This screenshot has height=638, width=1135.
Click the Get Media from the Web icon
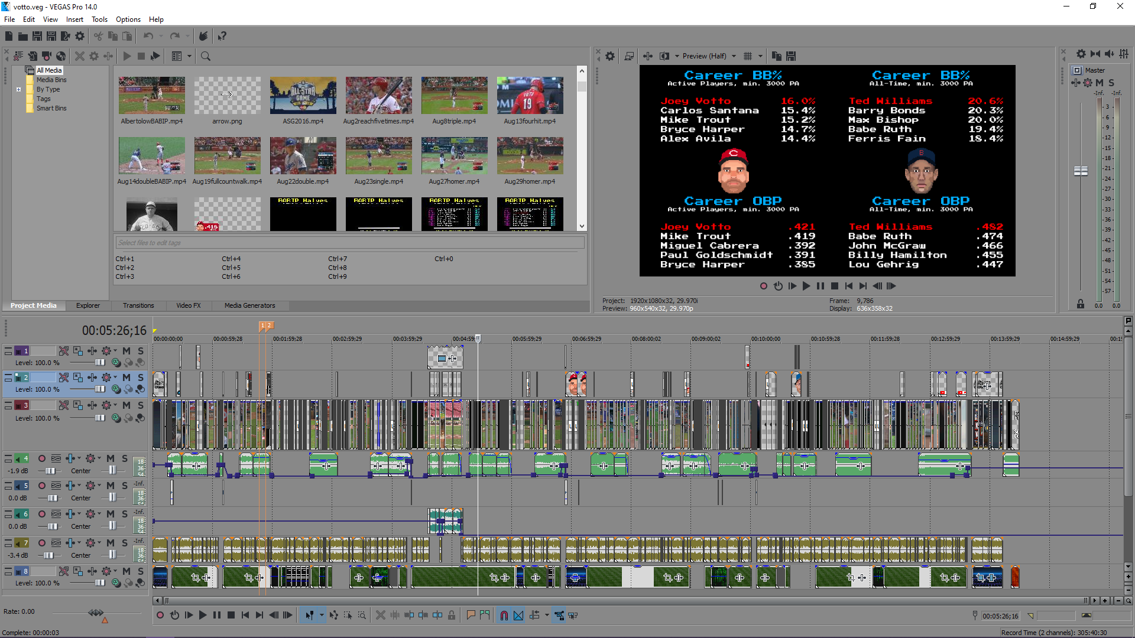[x=61, y=56]
